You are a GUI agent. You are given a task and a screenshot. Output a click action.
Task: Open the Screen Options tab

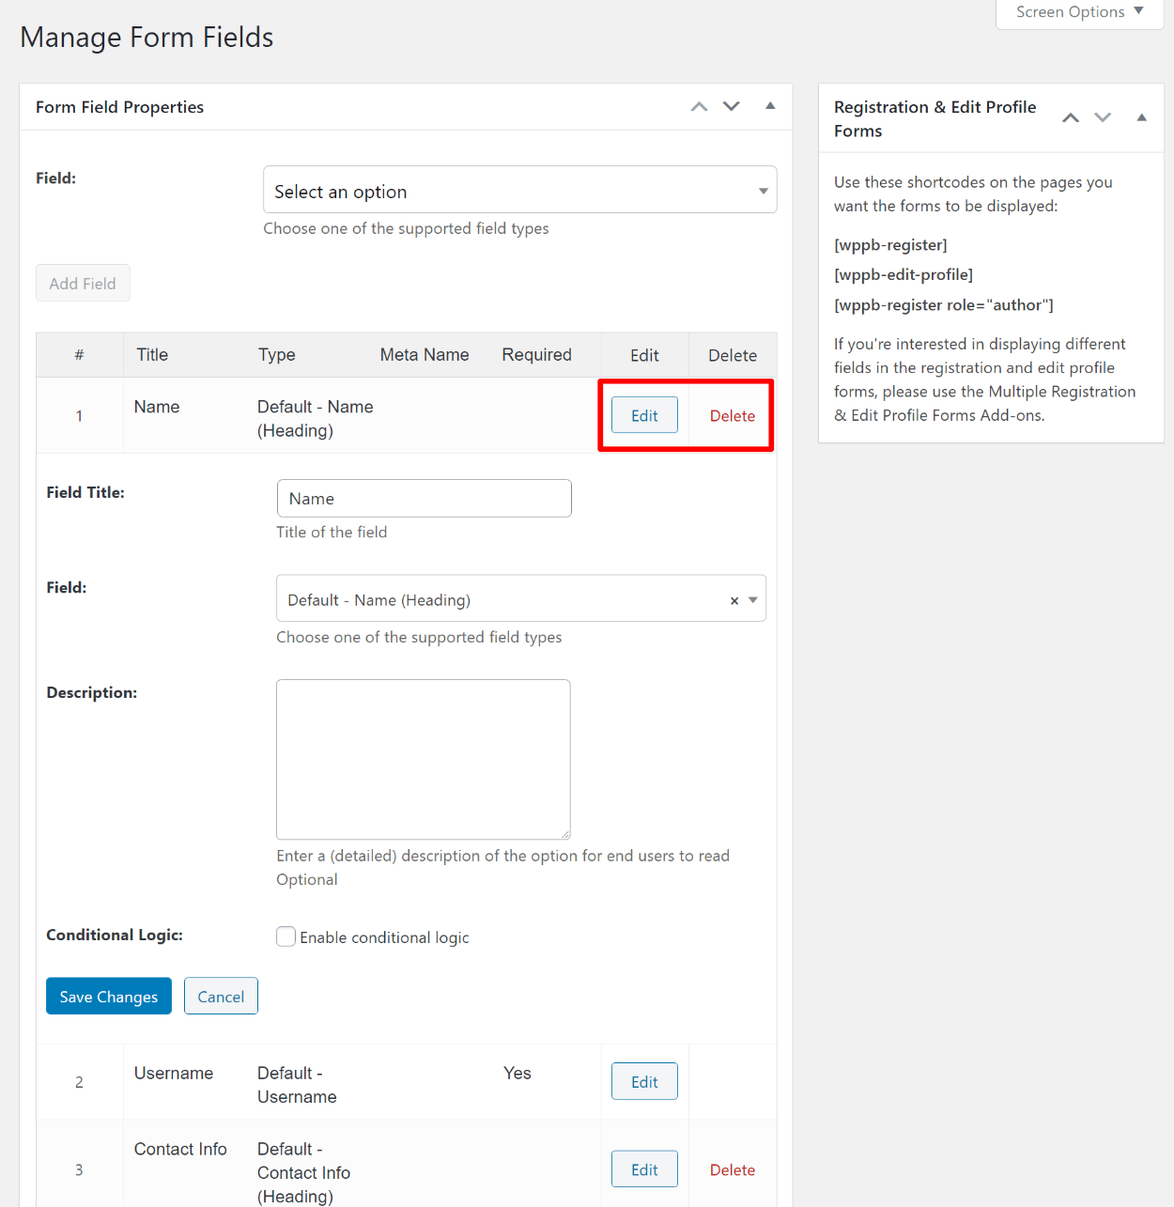(1079, 12)
